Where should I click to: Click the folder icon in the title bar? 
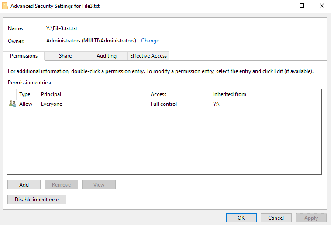pos(5,6)
